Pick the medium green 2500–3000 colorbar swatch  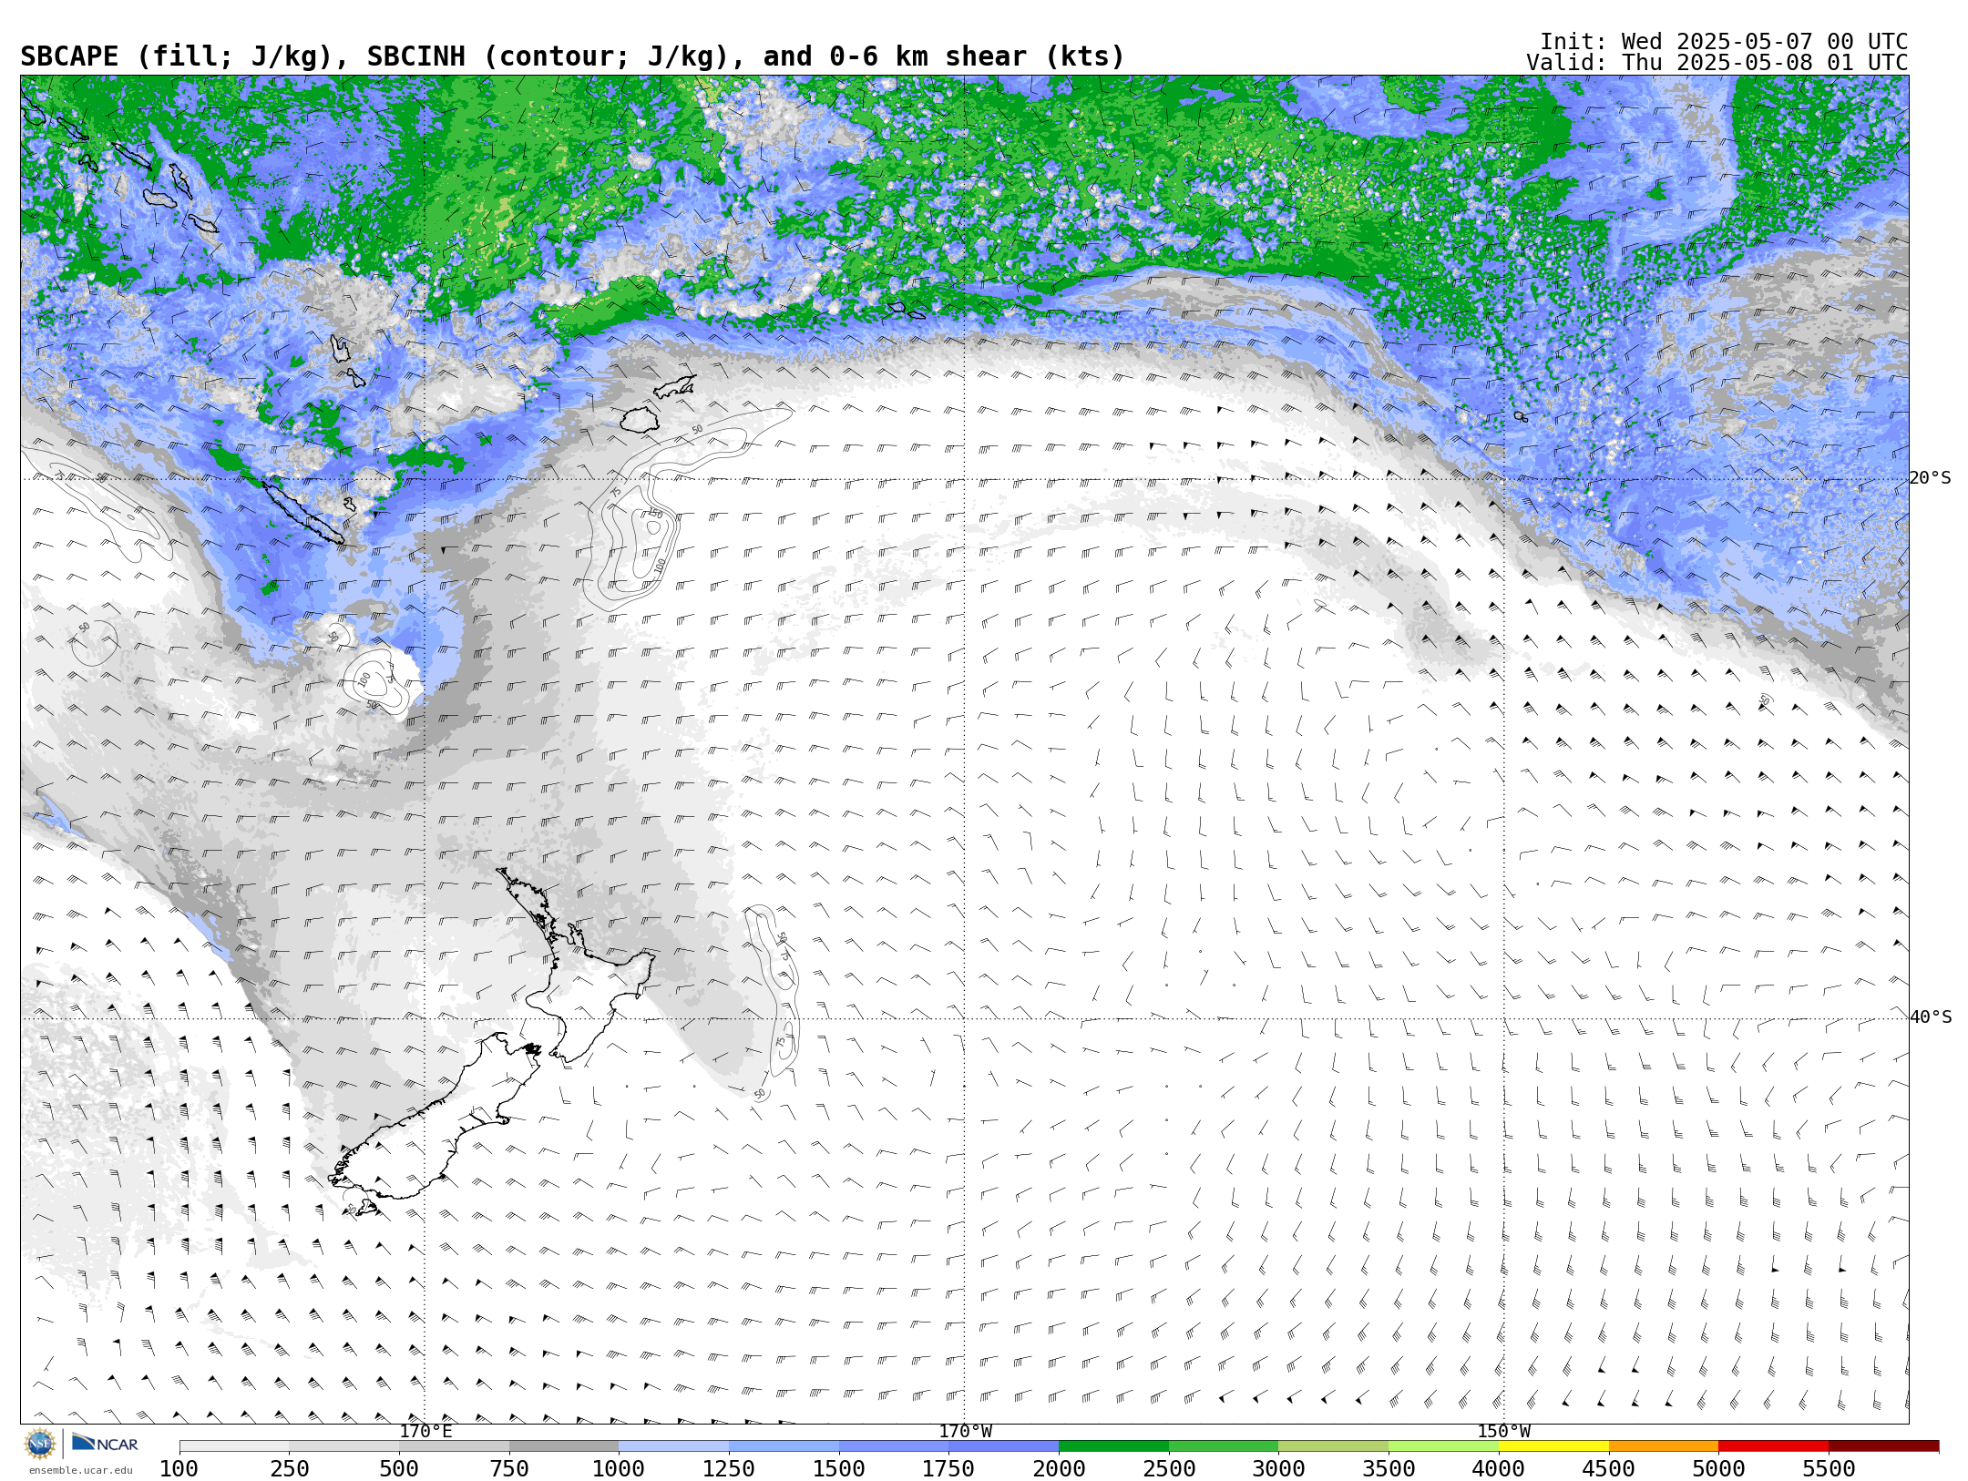[x=1224, y=1446]
